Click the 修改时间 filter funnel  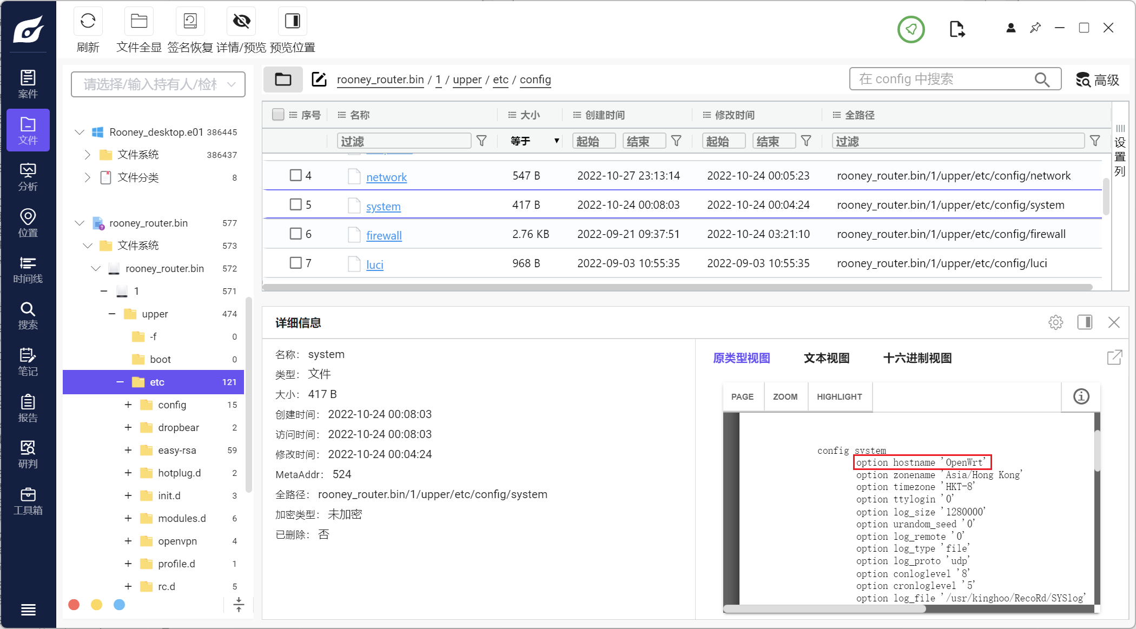click(806, 141)
